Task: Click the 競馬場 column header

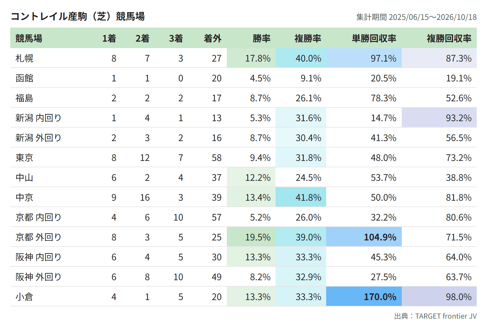Action: 29,38
